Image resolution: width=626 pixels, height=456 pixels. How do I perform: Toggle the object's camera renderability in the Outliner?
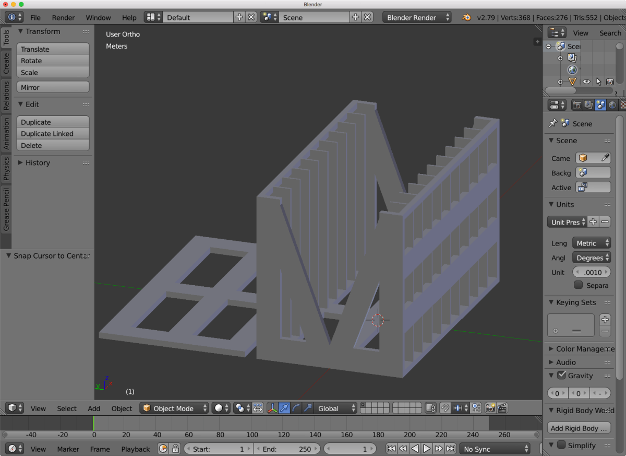tap(610, 81)
